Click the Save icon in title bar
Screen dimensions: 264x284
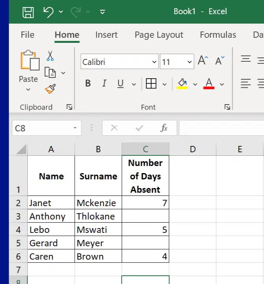pos(28,12)
